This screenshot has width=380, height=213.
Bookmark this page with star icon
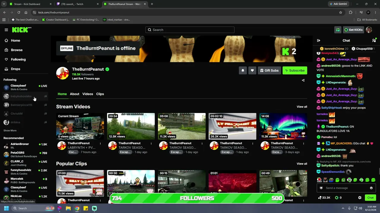(341, 12)
